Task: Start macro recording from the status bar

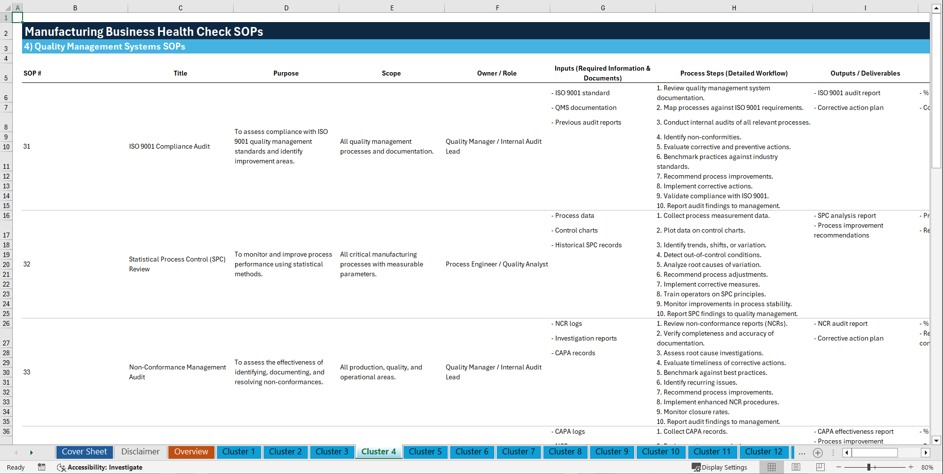Action: [x=42, y=467]
